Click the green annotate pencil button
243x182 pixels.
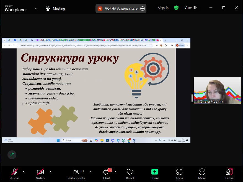pyautogui.click(x=12, y=155)
